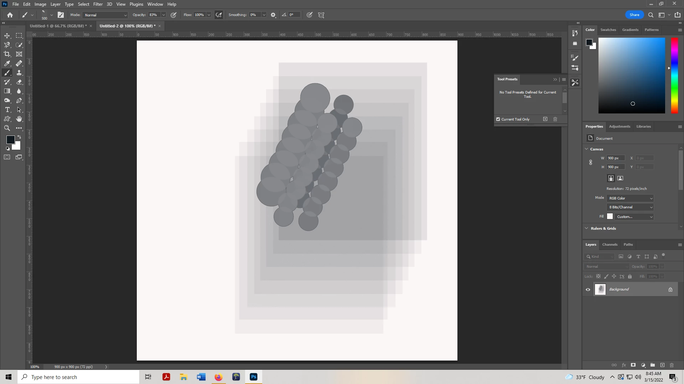Select the Eyedropper tool

pos(7,63)
